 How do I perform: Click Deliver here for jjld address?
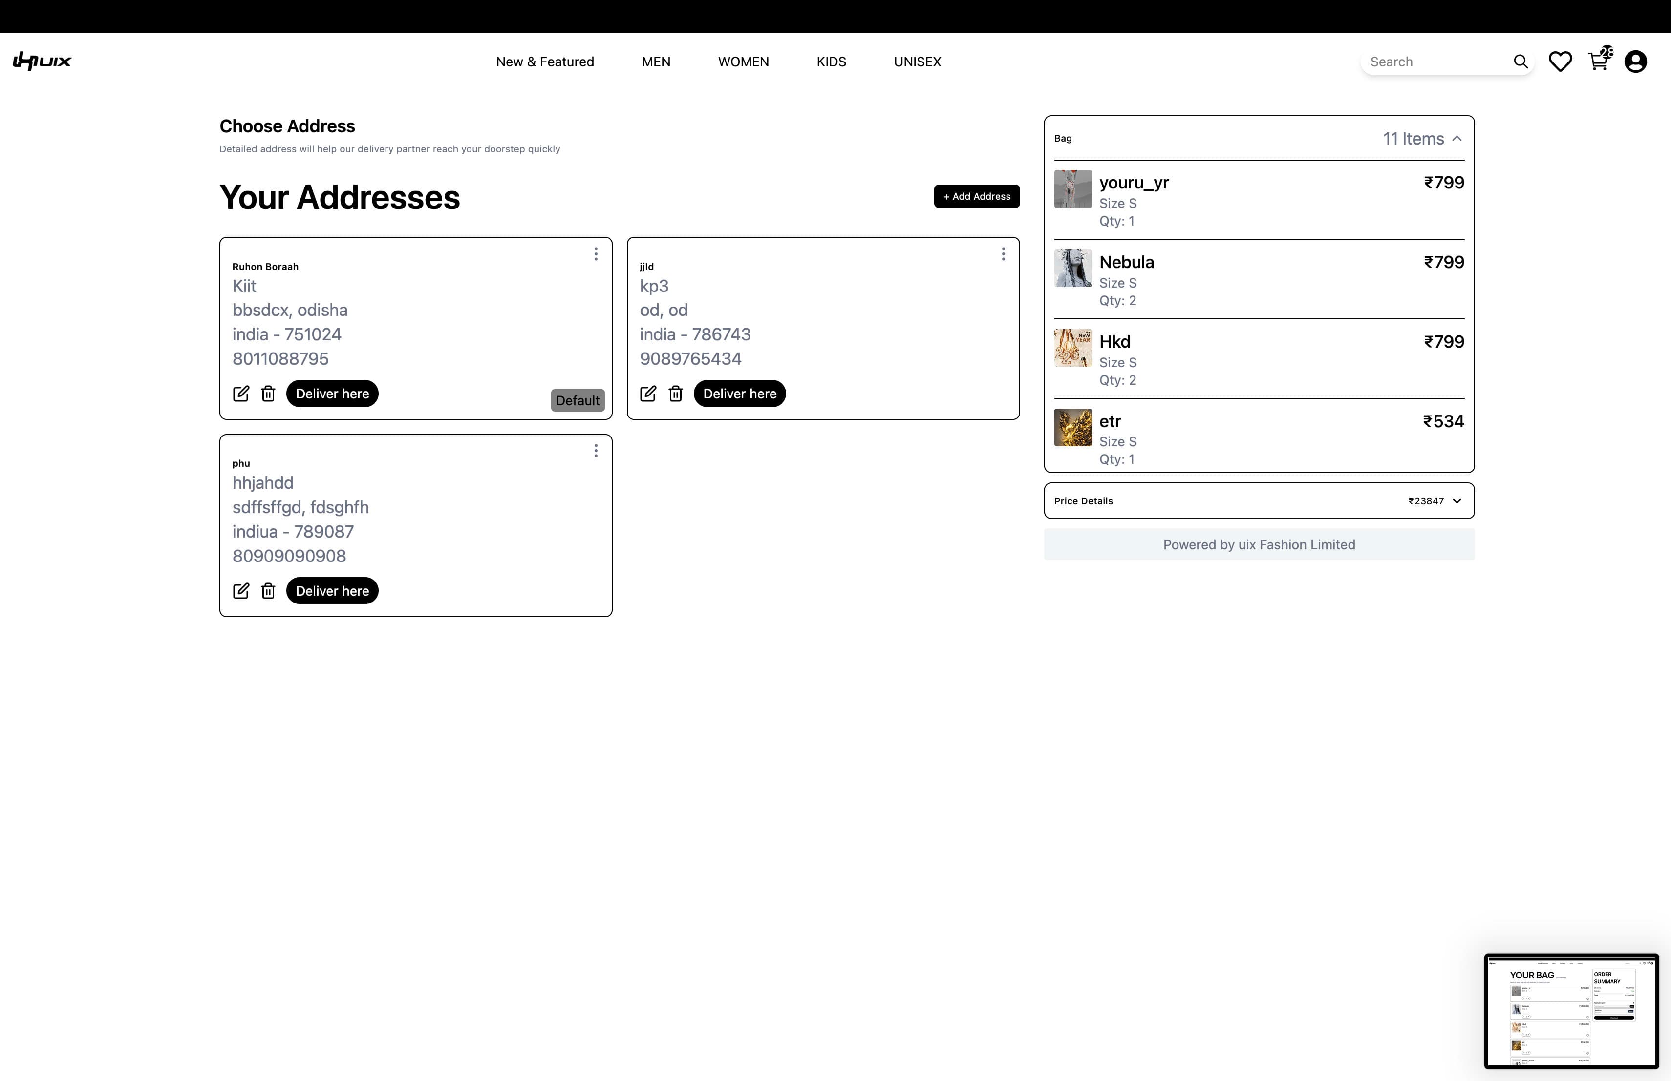click(x=740, y=394)
